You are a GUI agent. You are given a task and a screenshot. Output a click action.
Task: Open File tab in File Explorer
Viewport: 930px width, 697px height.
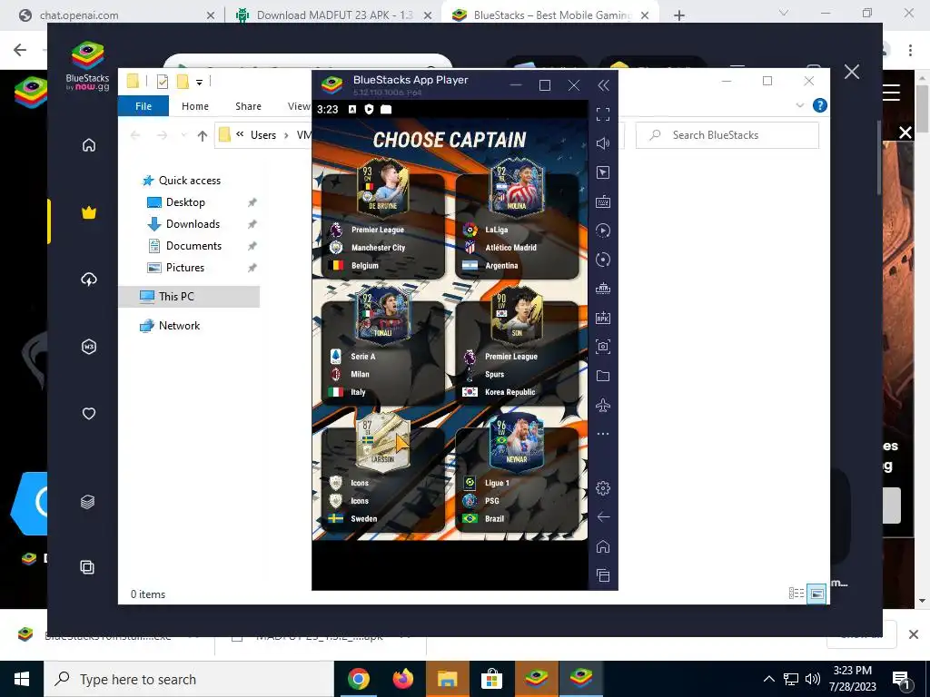point(143,106)
